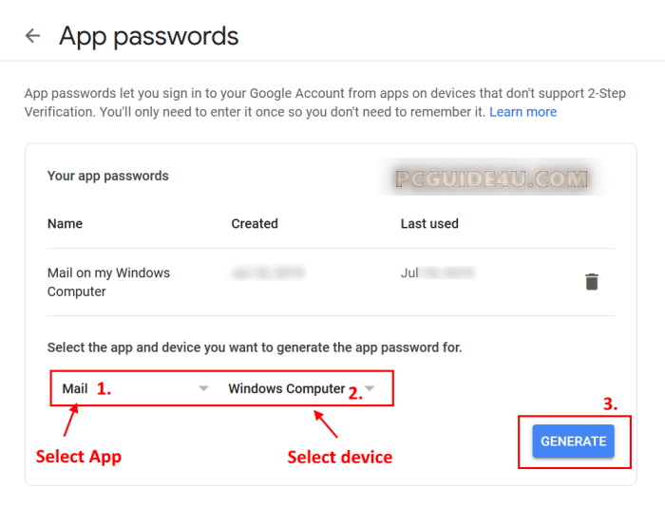Click the Last used date starting with Jul
Screen dimensions: 665x507
pos(436,273)
